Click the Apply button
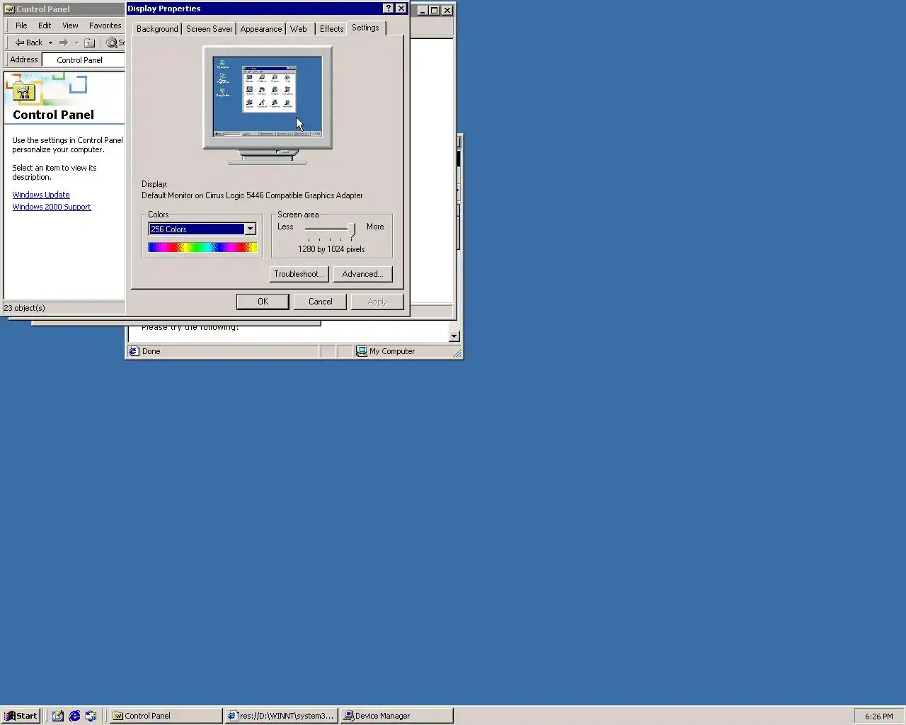This screenshot has height=725, width=906. tap(377, 302)
